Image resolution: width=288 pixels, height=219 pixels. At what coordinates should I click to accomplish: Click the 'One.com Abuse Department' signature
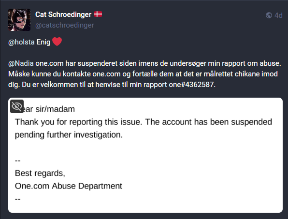(69, 186)
